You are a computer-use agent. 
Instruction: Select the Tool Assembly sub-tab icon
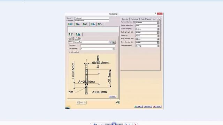pyautogui.click(x=78, y=34)
